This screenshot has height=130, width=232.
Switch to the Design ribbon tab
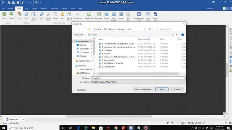point(34,9)
